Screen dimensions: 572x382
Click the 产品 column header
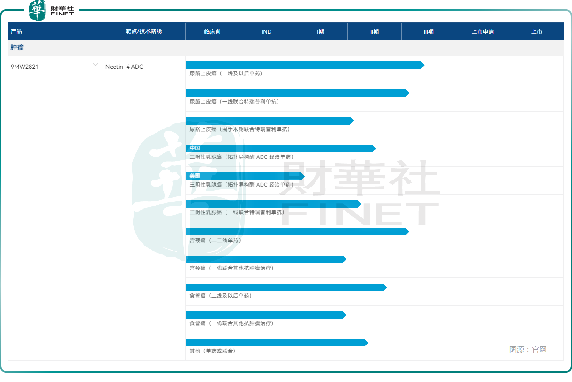tap(16, 31)
